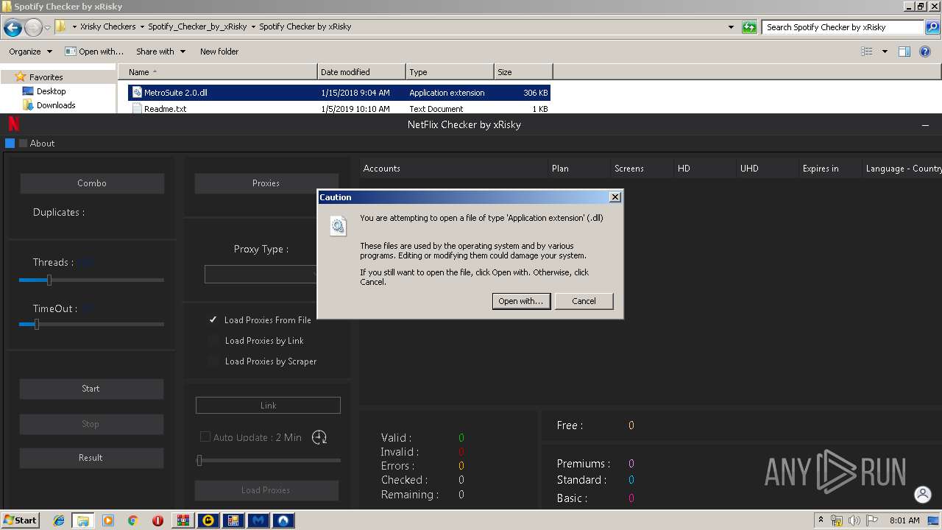Image resolution: width=942 pixels, height=530 pixels.
Task: Open the change view dropdown arrow
Action: tap(885, 52)
